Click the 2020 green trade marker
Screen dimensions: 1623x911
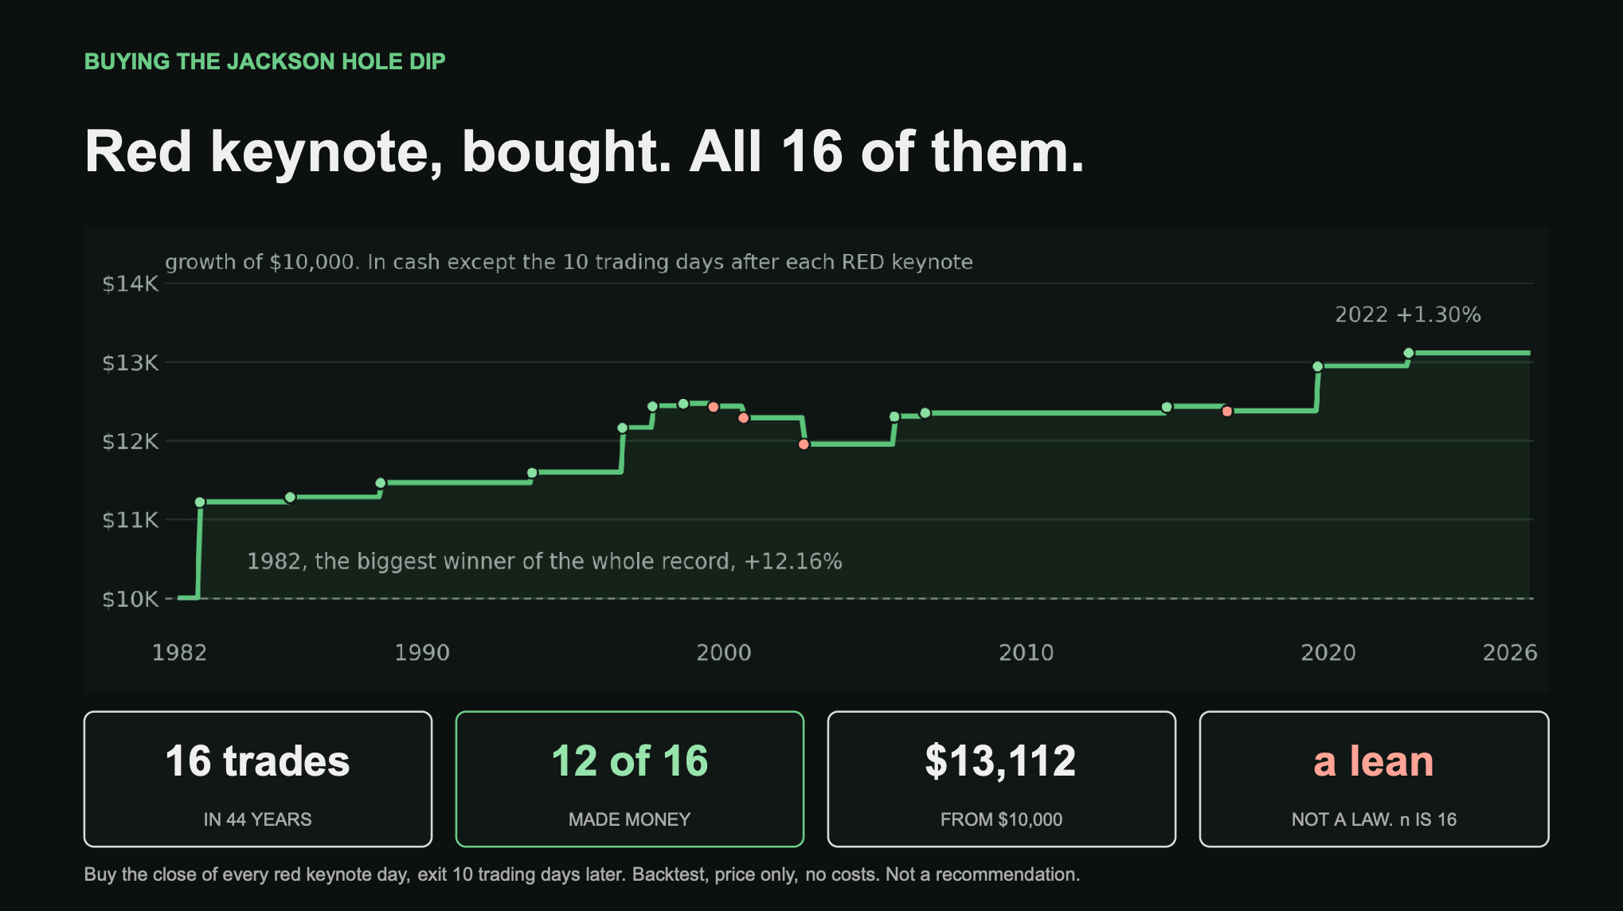[x=1317, y=366]
